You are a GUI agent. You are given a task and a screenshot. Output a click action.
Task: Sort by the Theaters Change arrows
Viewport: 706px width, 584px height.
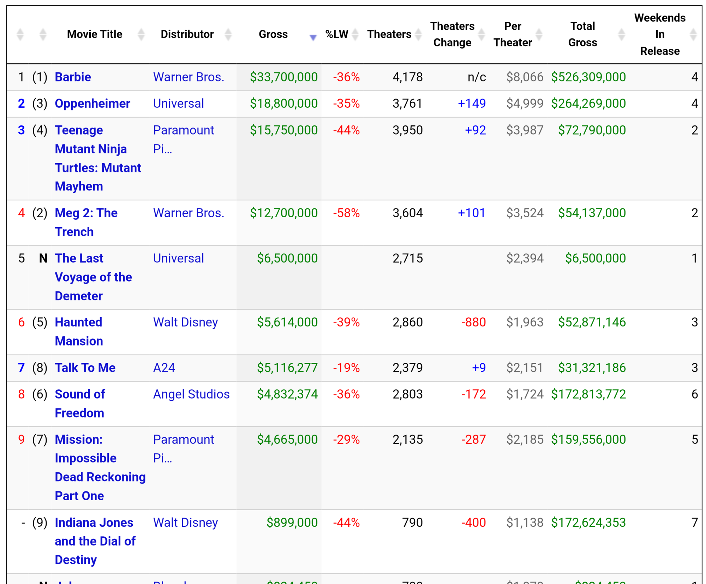pos(481,34)
